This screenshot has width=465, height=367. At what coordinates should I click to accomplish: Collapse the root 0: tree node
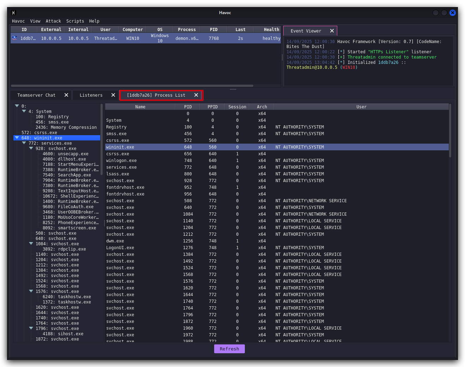click(17, 106)
